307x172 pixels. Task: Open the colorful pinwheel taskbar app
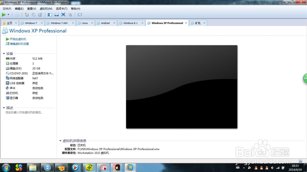(19, 167)
